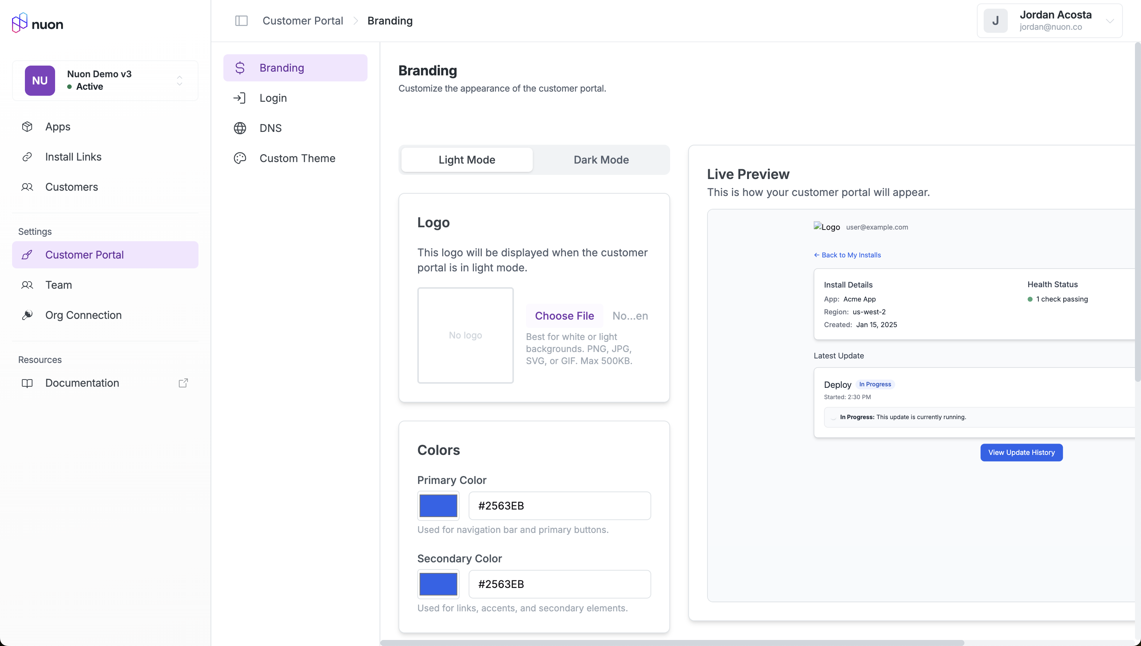This screenshot has width=1141, height=646.
Task: Click the Jordan Acosta avatar
Action: click(x=995, y=20)
